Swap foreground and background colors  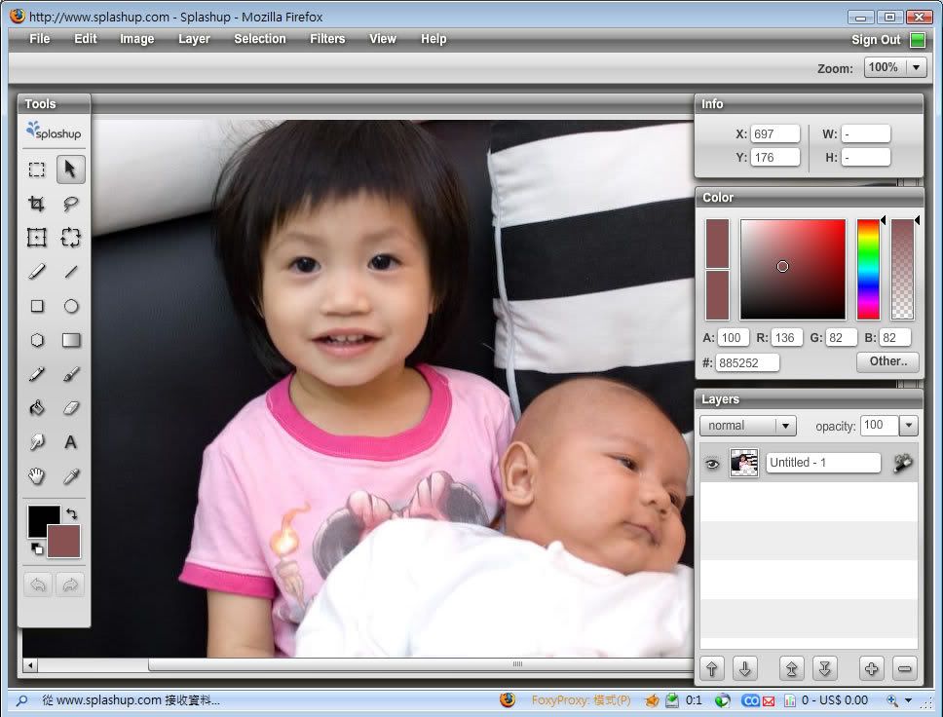click(x=72, y=512)
